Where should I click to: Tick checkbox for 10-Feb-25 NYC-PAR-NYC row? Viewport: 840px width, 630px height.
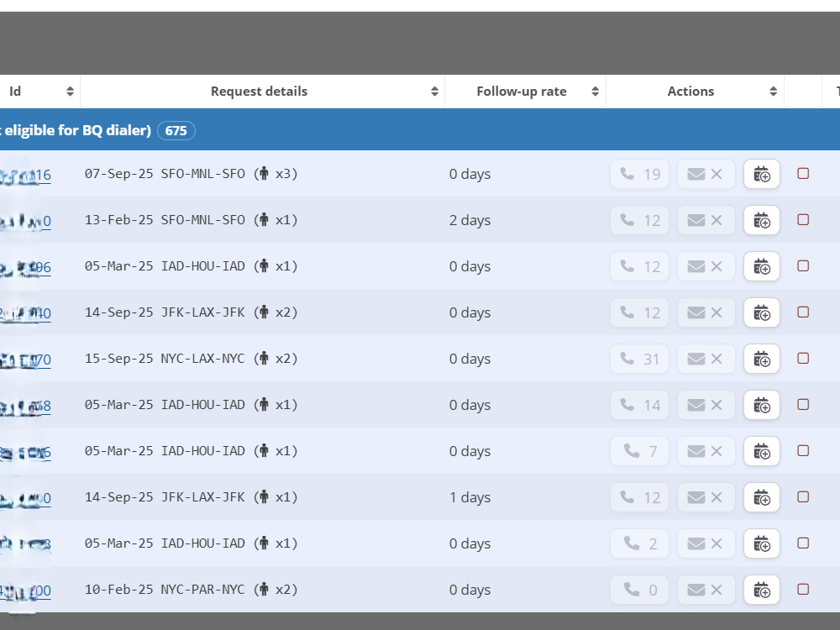pyautogui.click(x=803, y=590)
